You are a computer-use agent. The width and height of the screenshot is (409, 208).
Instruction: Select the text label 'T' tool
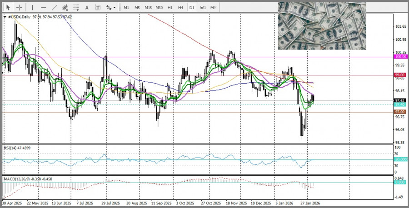[x=97, y=8]
